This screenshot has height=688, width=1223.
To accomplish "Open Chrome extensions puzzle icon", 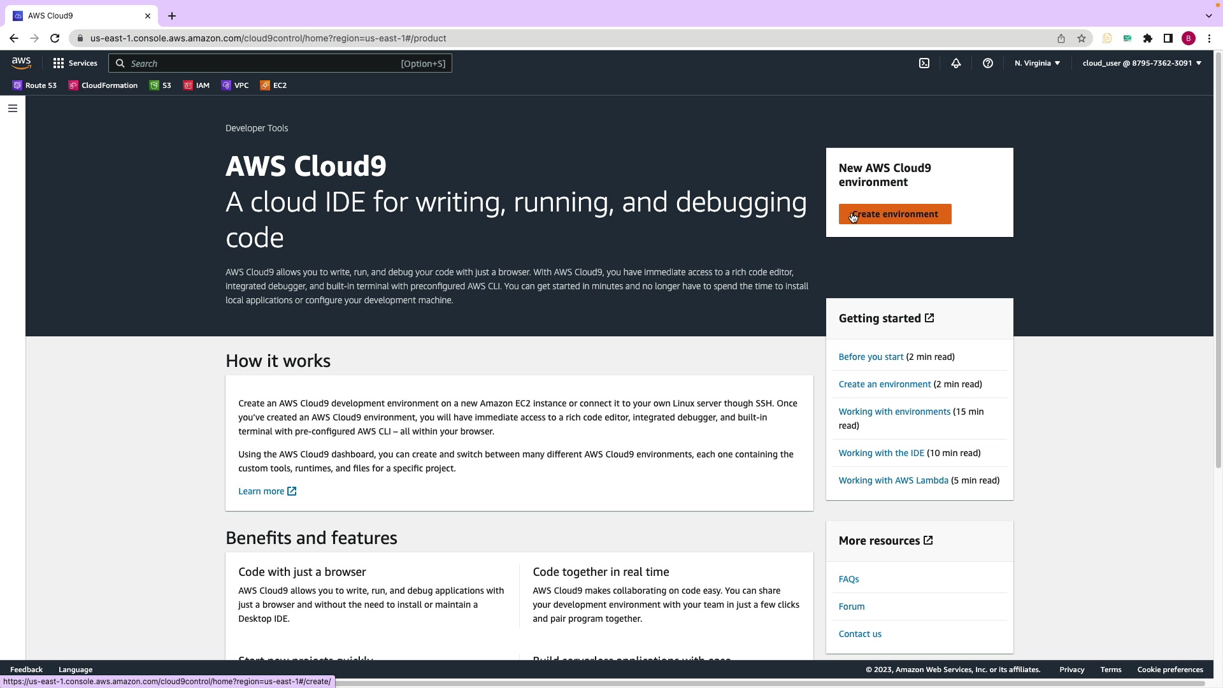I will (x=1148, y=38).
